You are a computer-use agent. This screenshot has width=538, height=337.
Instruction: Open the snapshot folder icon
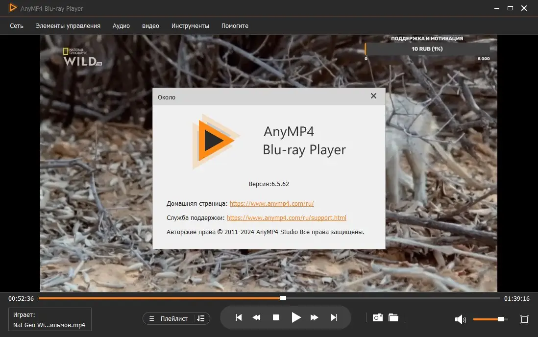point(394,317)
